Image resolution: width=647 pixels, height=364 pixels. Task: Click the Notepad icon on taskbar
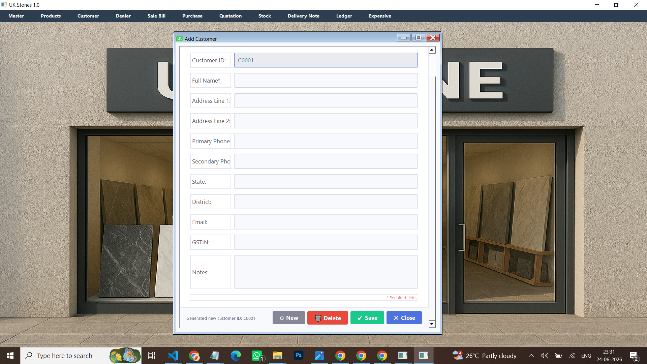[215, 356]
